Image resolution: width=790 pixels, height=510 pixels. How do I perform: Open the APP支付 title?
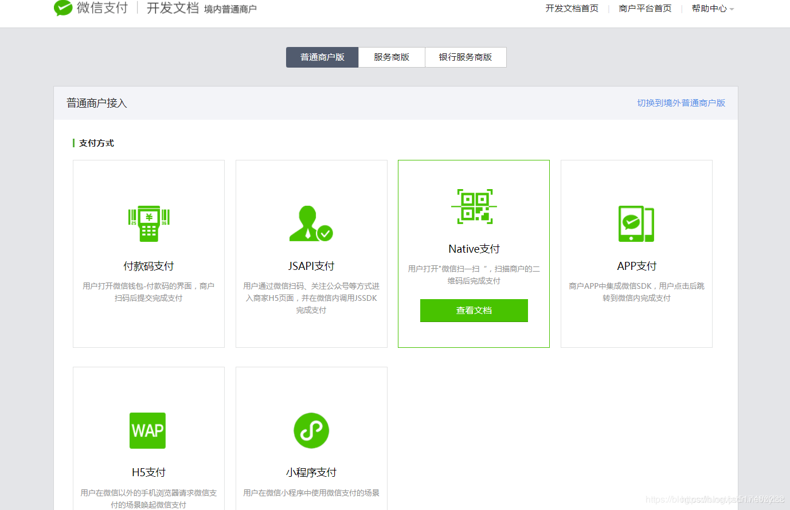coord(637,266)
